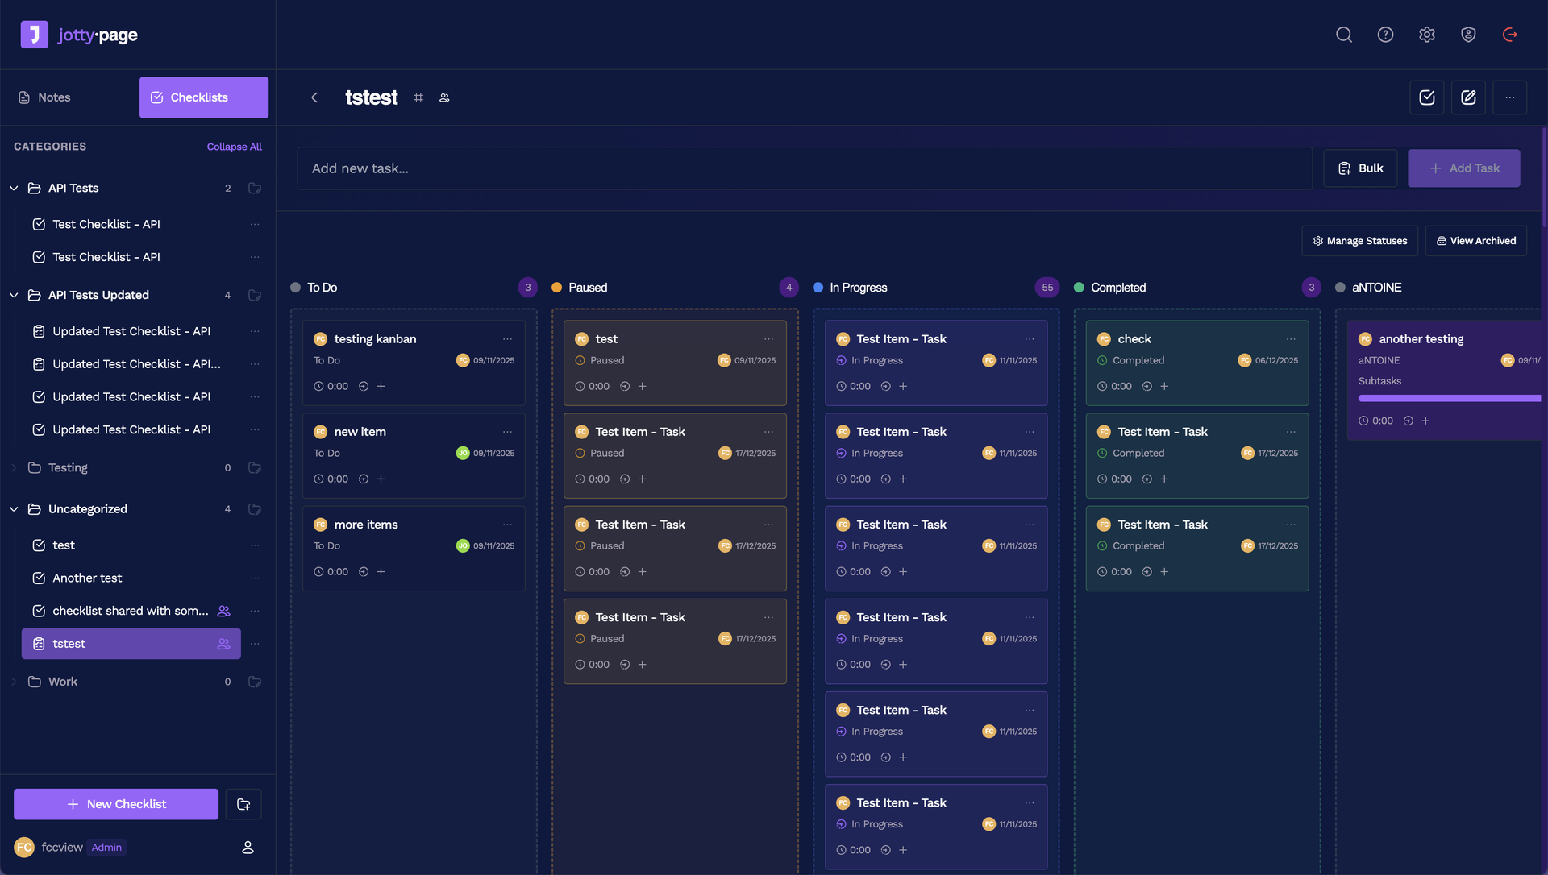Click the Manage Statuses button
This screenshot has width=1548, height=875.
pos(1359,241)
